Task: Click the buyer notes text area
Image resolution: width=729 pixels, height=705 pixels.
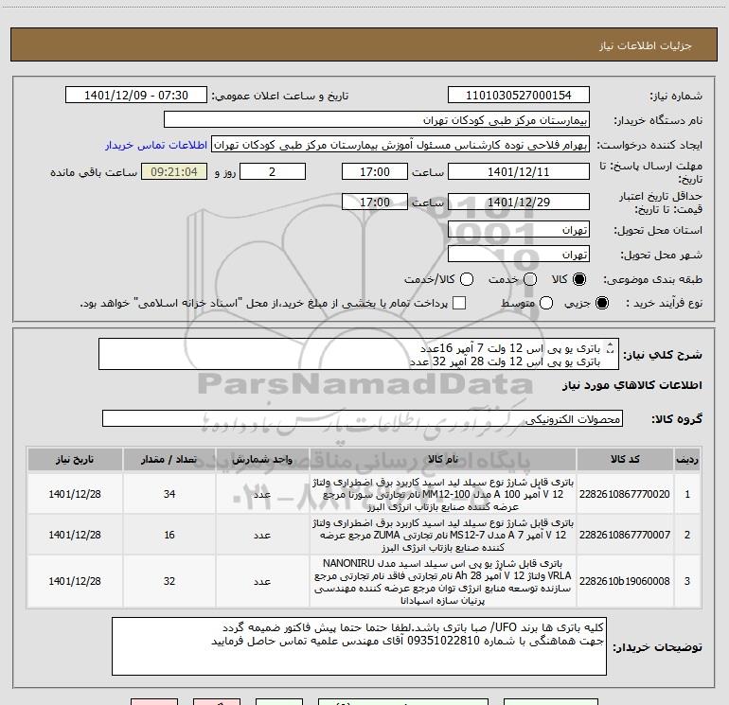Action: [359, 646]
